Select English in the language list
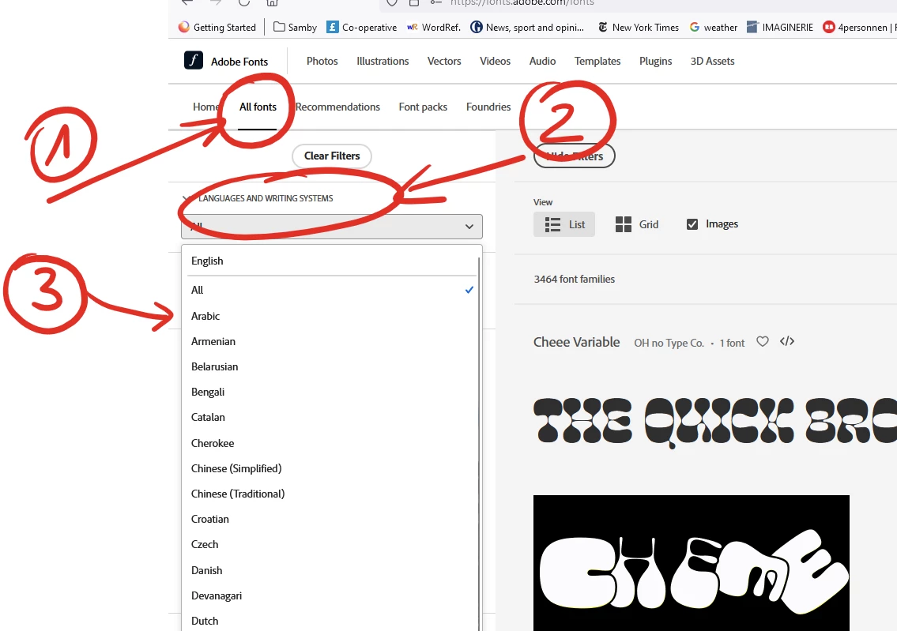The height and width of the screenshot is (631, 897). point(330,261)
